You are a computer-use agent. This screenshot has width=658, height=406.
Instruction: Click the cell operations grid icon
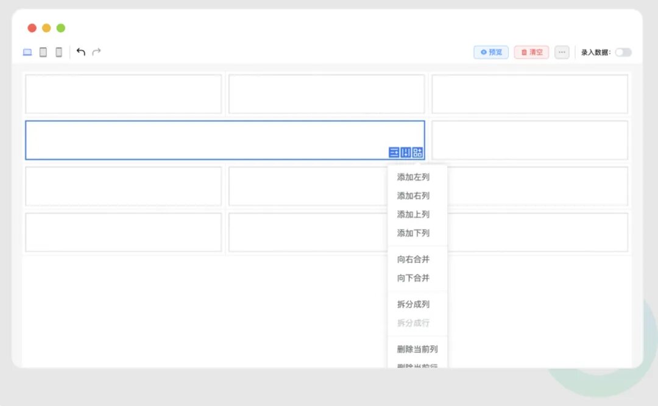417,152
